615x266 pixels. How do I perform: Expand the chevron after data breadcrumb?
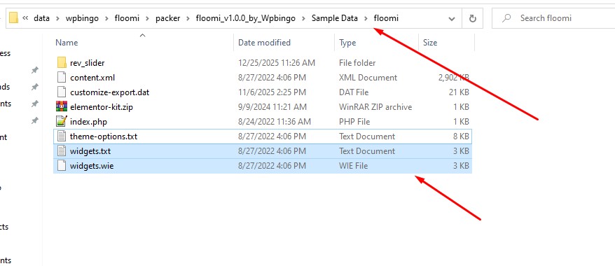[57, 18]
